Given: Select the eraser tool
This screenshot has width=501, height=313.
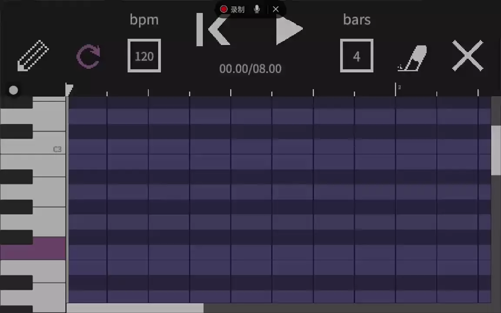Looking at the screenshot, I should [x=412, y=57].
